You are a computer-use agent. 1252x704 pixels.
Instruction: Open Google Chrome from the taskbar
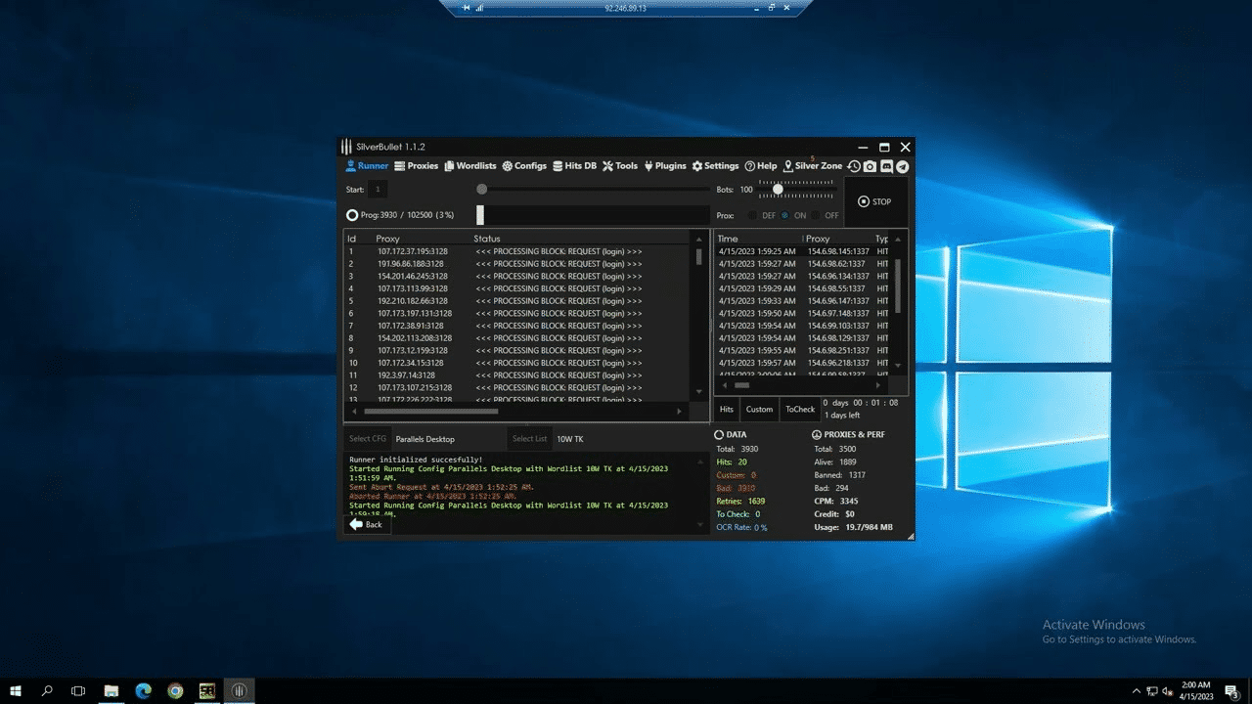tap(175, 690)
